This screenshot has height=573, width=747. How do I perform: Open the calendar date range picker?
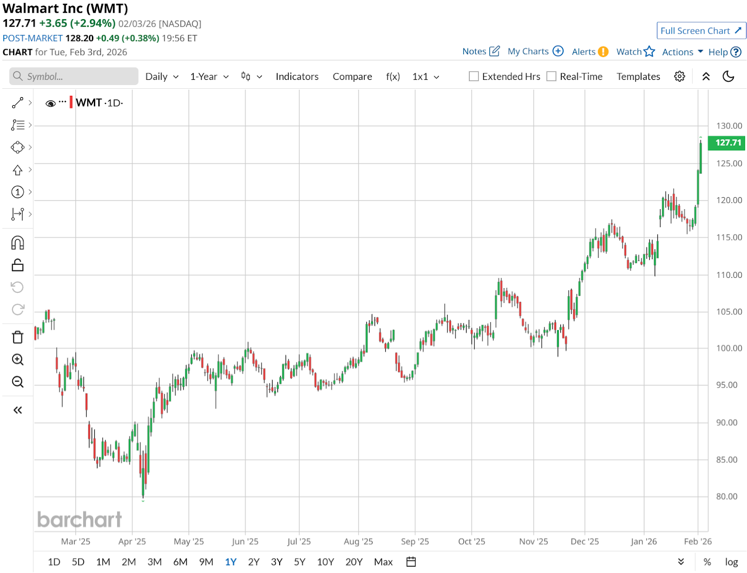coord(411,562)
